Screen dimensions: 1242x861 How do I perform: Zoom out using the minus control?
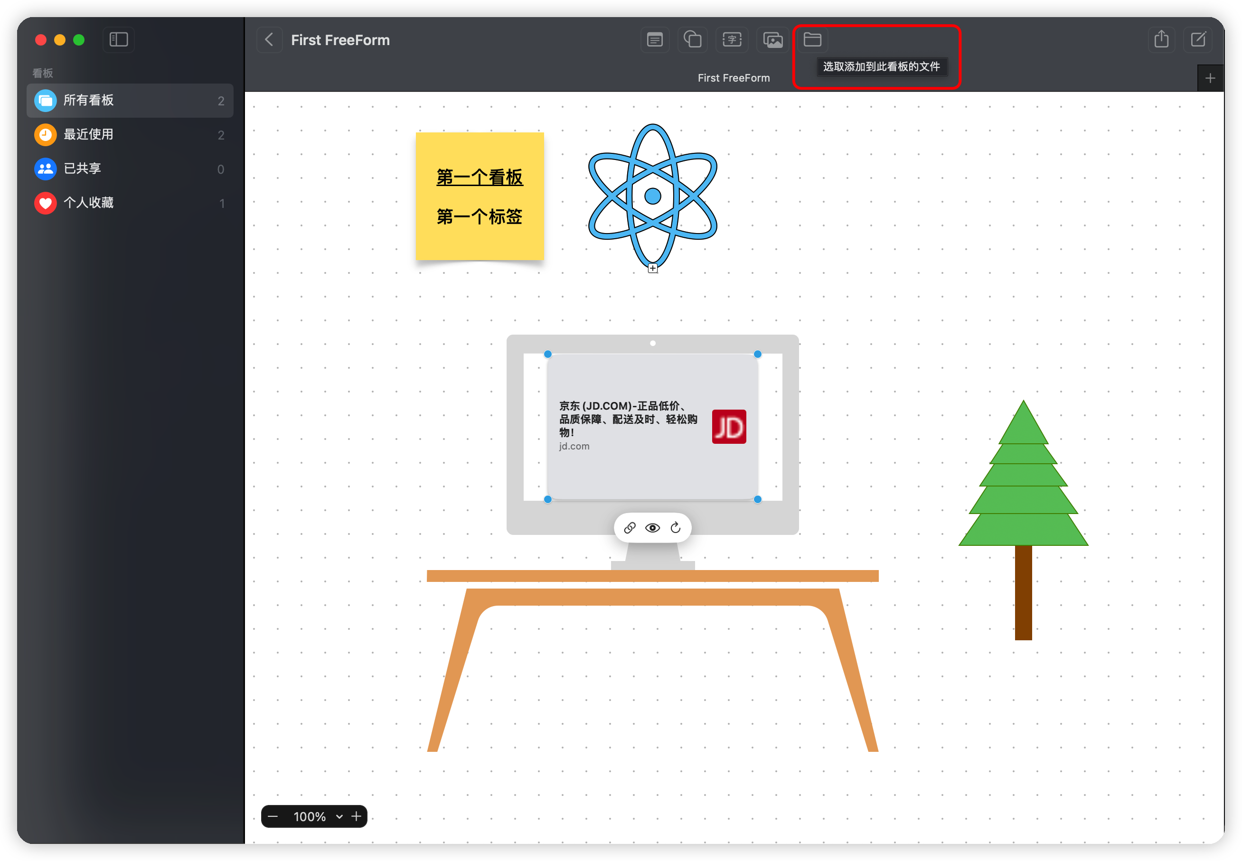pos(273,817)
